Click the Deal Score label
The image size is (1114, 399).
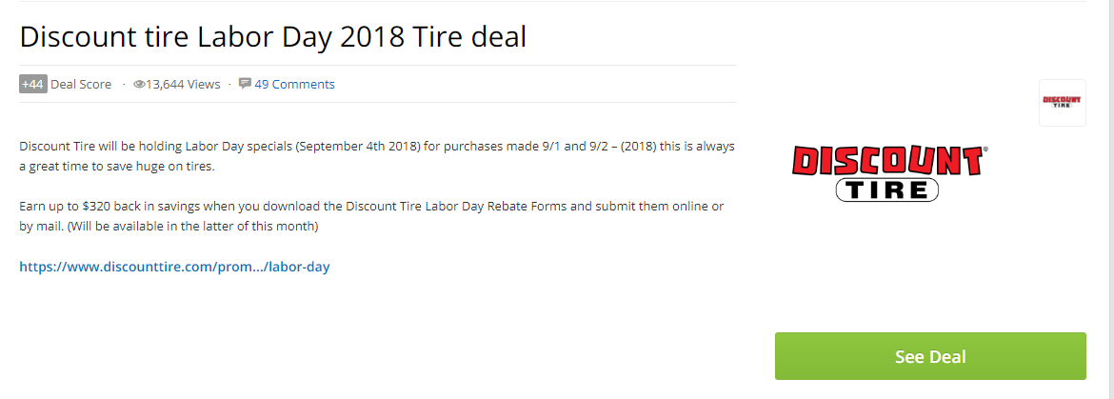coord(81,84)
